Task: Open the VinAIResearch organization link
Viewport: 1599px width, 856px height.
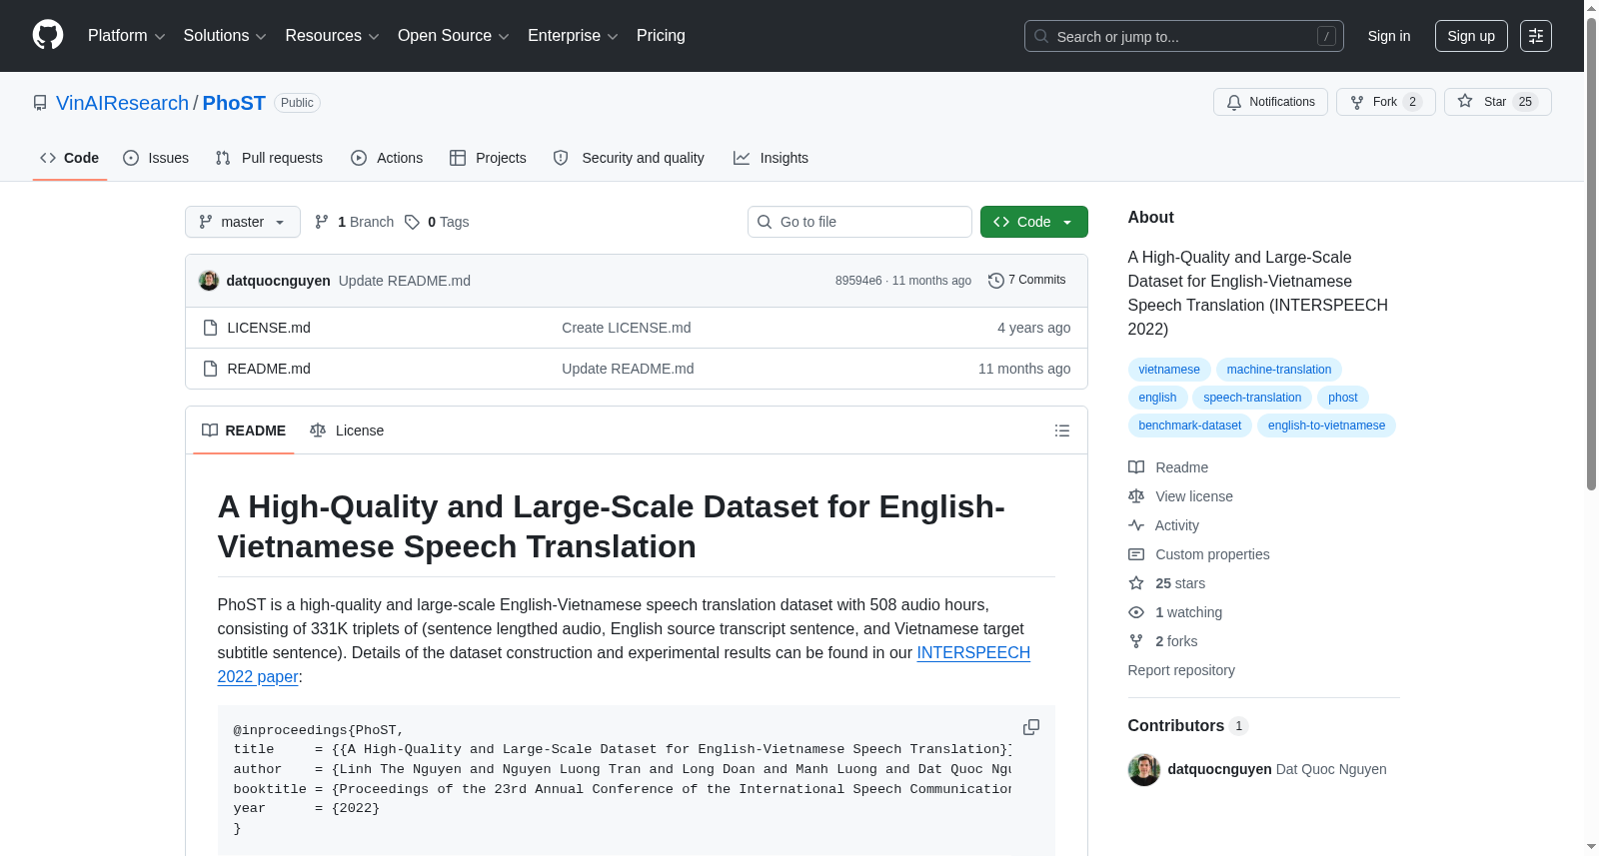Action: pyautogui.click(x=122, y=103)
